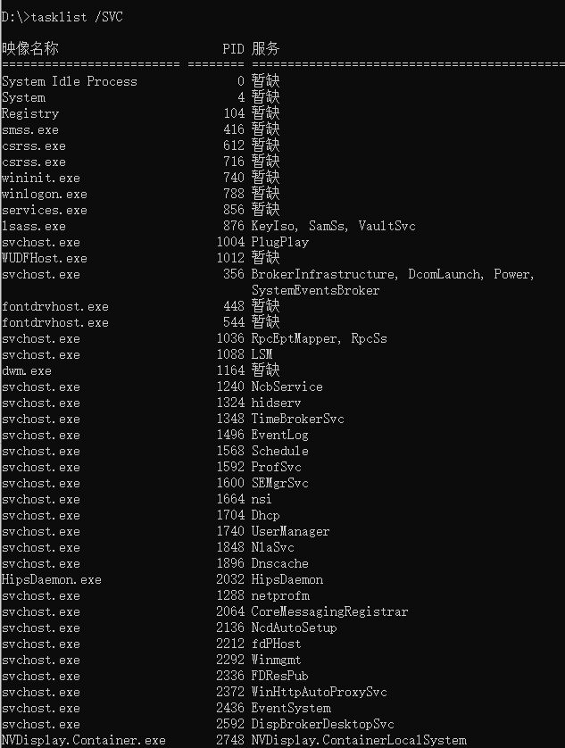Click the PlugPlay service name

pos(280,242)
